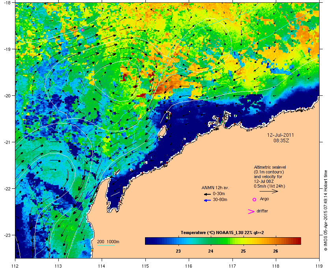Click the latitude axis label -20
Screen dimensions: 331x268
click(7, 96)
